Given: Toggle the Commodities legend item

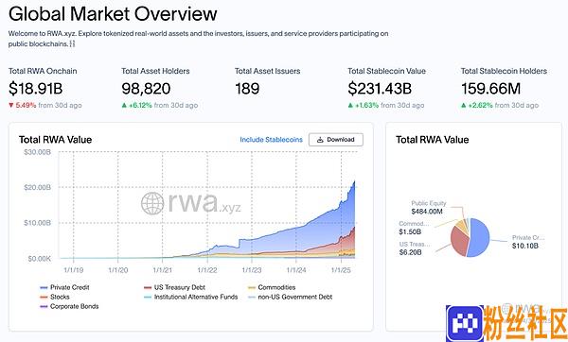Looking at the screenshot, I should pos(272,287).
